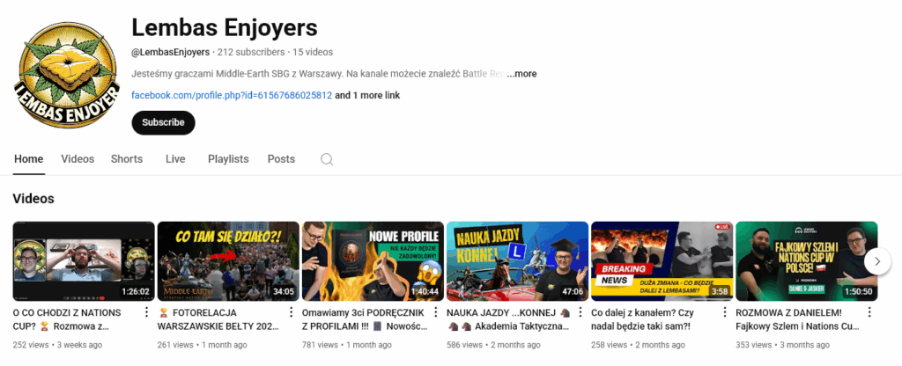Open options menu for NAUKA JAZDY KONNEJ video

(x=580, y=312)
